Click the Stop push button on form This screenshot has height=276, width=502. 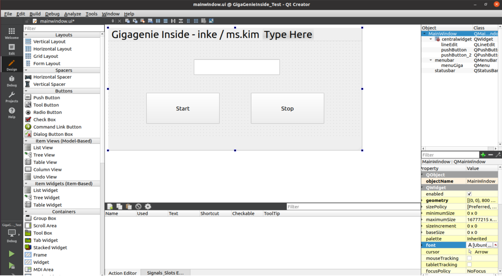(287, 108)
